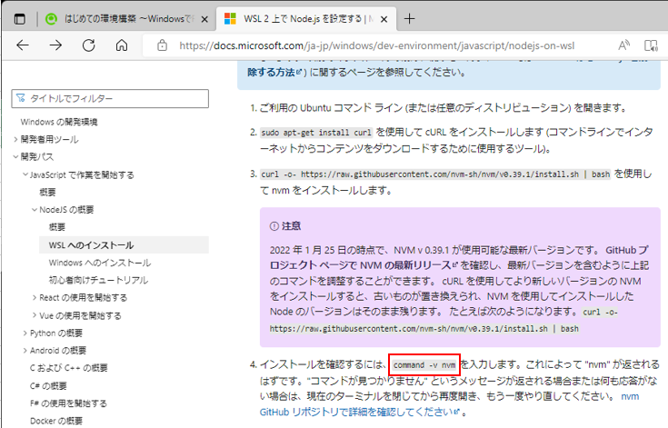Click the info icon beside 注意
668x428 pixels.
[x=274, y=226]
